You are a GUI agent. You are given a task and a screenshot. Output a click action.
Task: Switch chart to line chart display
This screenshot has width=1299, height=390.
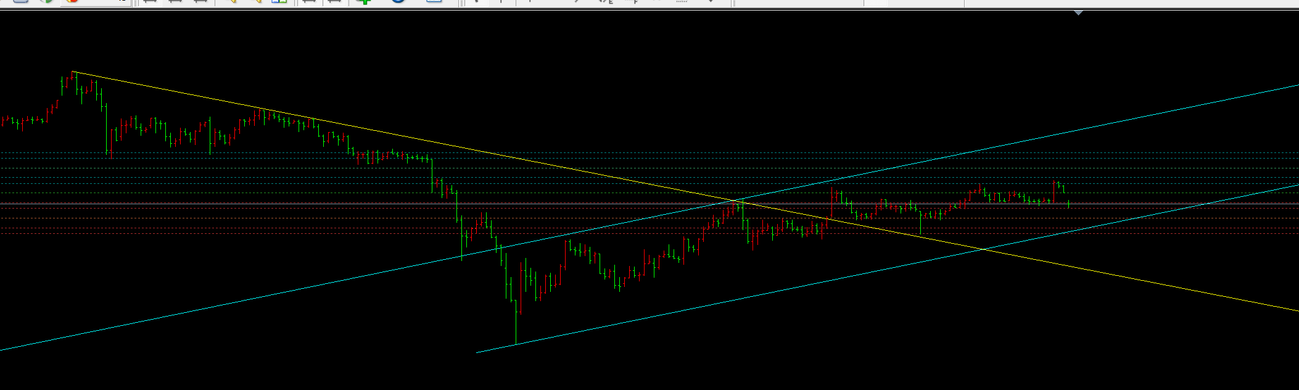point(200,1)
